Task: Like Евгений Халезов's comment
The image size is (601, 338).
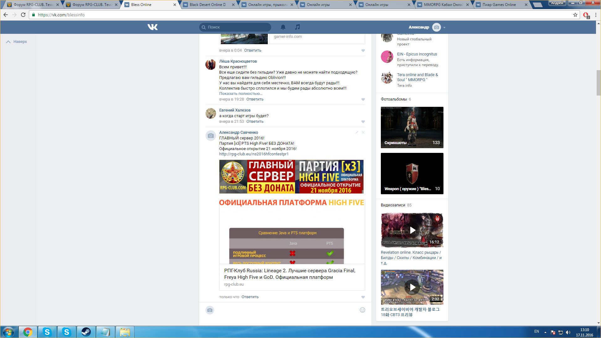Action: click(363, 122)
